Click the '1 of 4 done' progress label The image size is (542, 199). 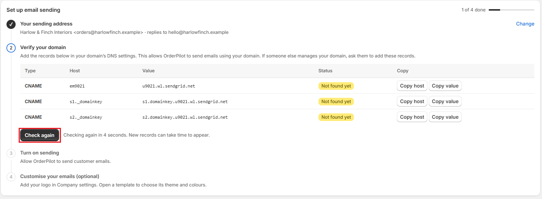coord(473,10)
